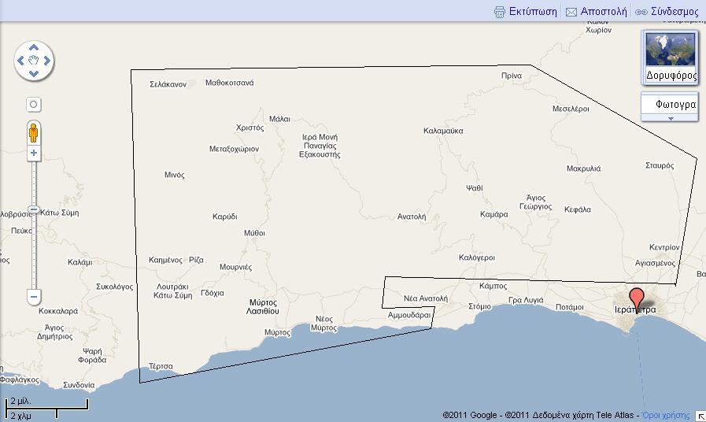
Task: Click the Καλαμαύκα place label
Action: point(443,131)
